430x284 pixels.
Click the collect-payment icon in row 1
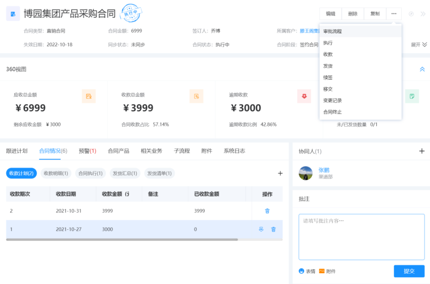261,229
